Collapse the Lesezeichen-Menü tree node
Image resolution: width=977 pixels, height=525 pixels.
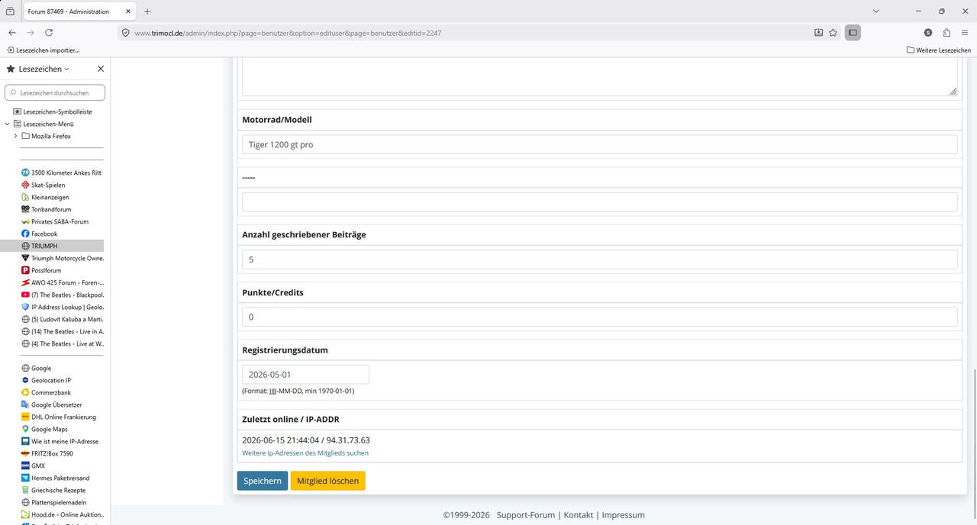click(7, 124)
